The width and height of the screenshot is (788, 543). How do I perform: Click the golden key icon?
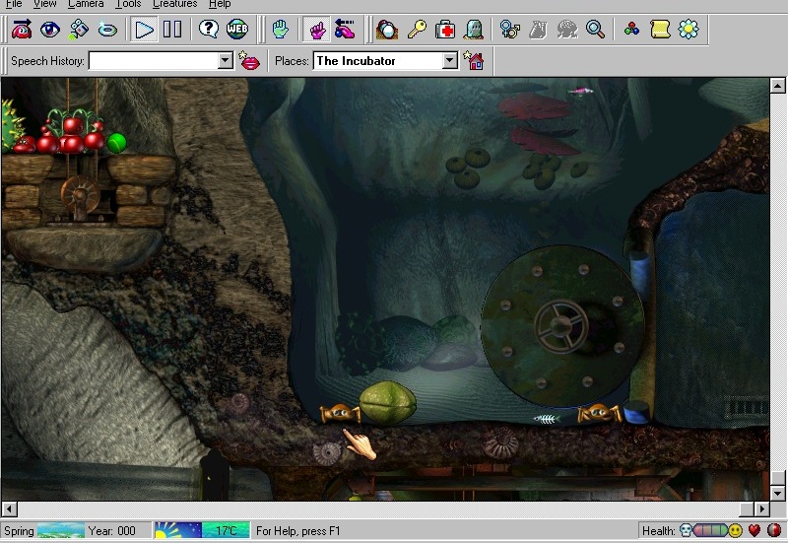pos(417,30)
